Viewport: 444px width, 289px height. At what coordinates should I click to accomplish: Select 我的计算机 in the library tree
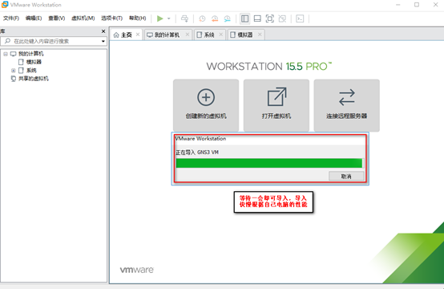point(31,54)
